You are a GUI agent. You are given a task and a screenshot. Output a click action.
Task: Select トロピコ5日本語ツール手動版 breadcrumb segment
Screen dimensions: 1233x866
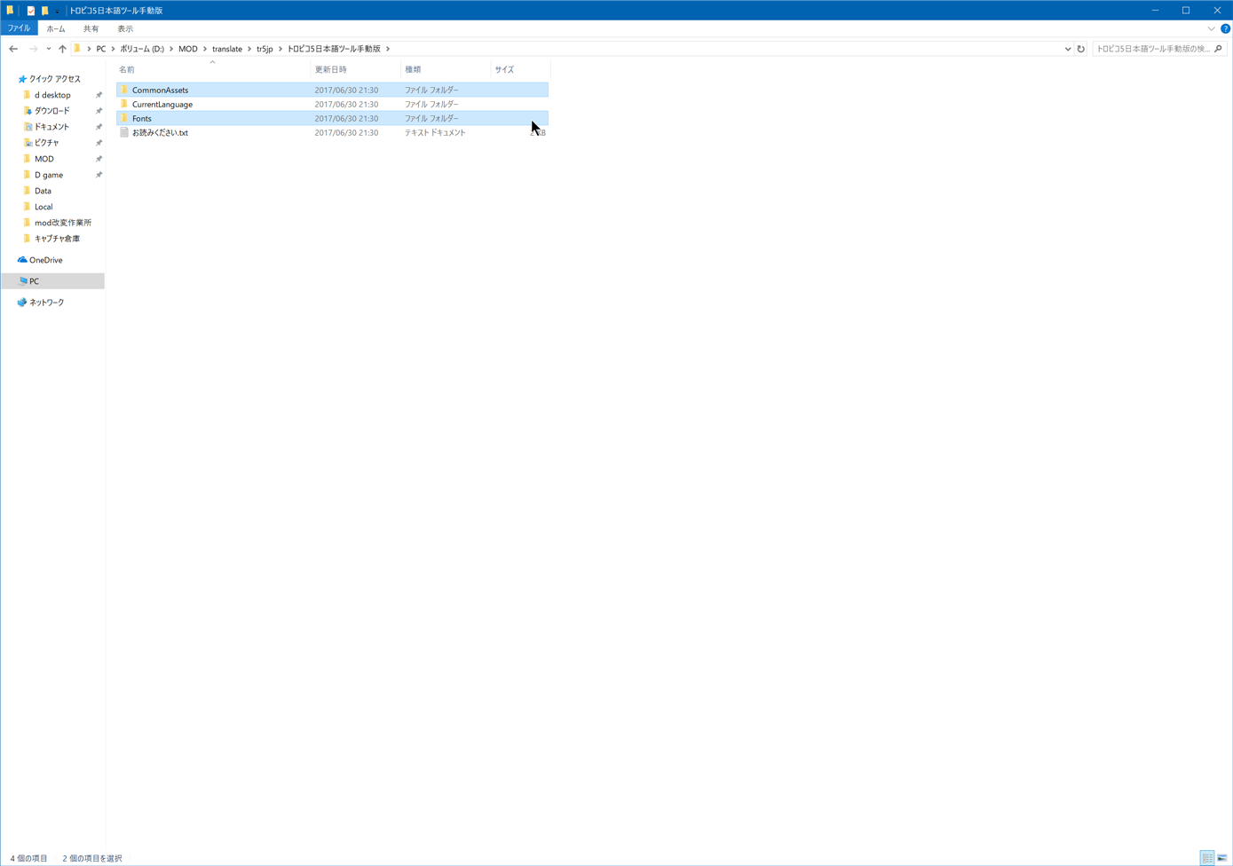point(334,49)
